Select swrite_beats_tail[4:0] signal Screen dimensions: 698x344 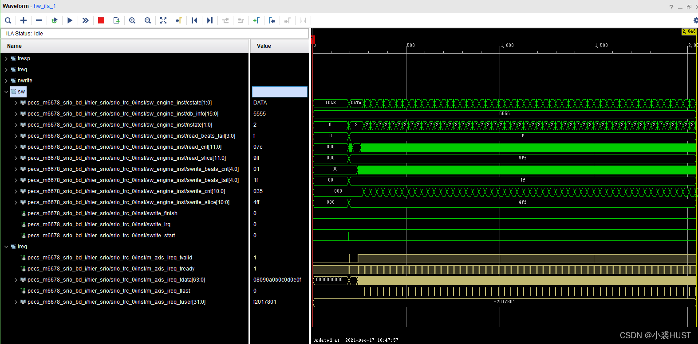(x=133, y=180)
